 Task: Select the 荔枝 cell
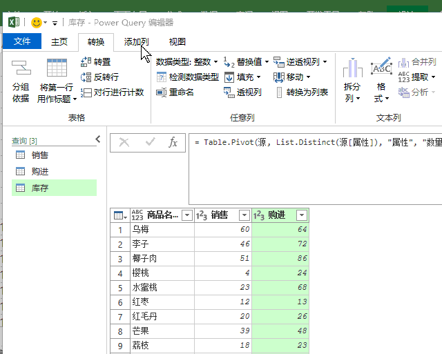(x=162, y=346)
